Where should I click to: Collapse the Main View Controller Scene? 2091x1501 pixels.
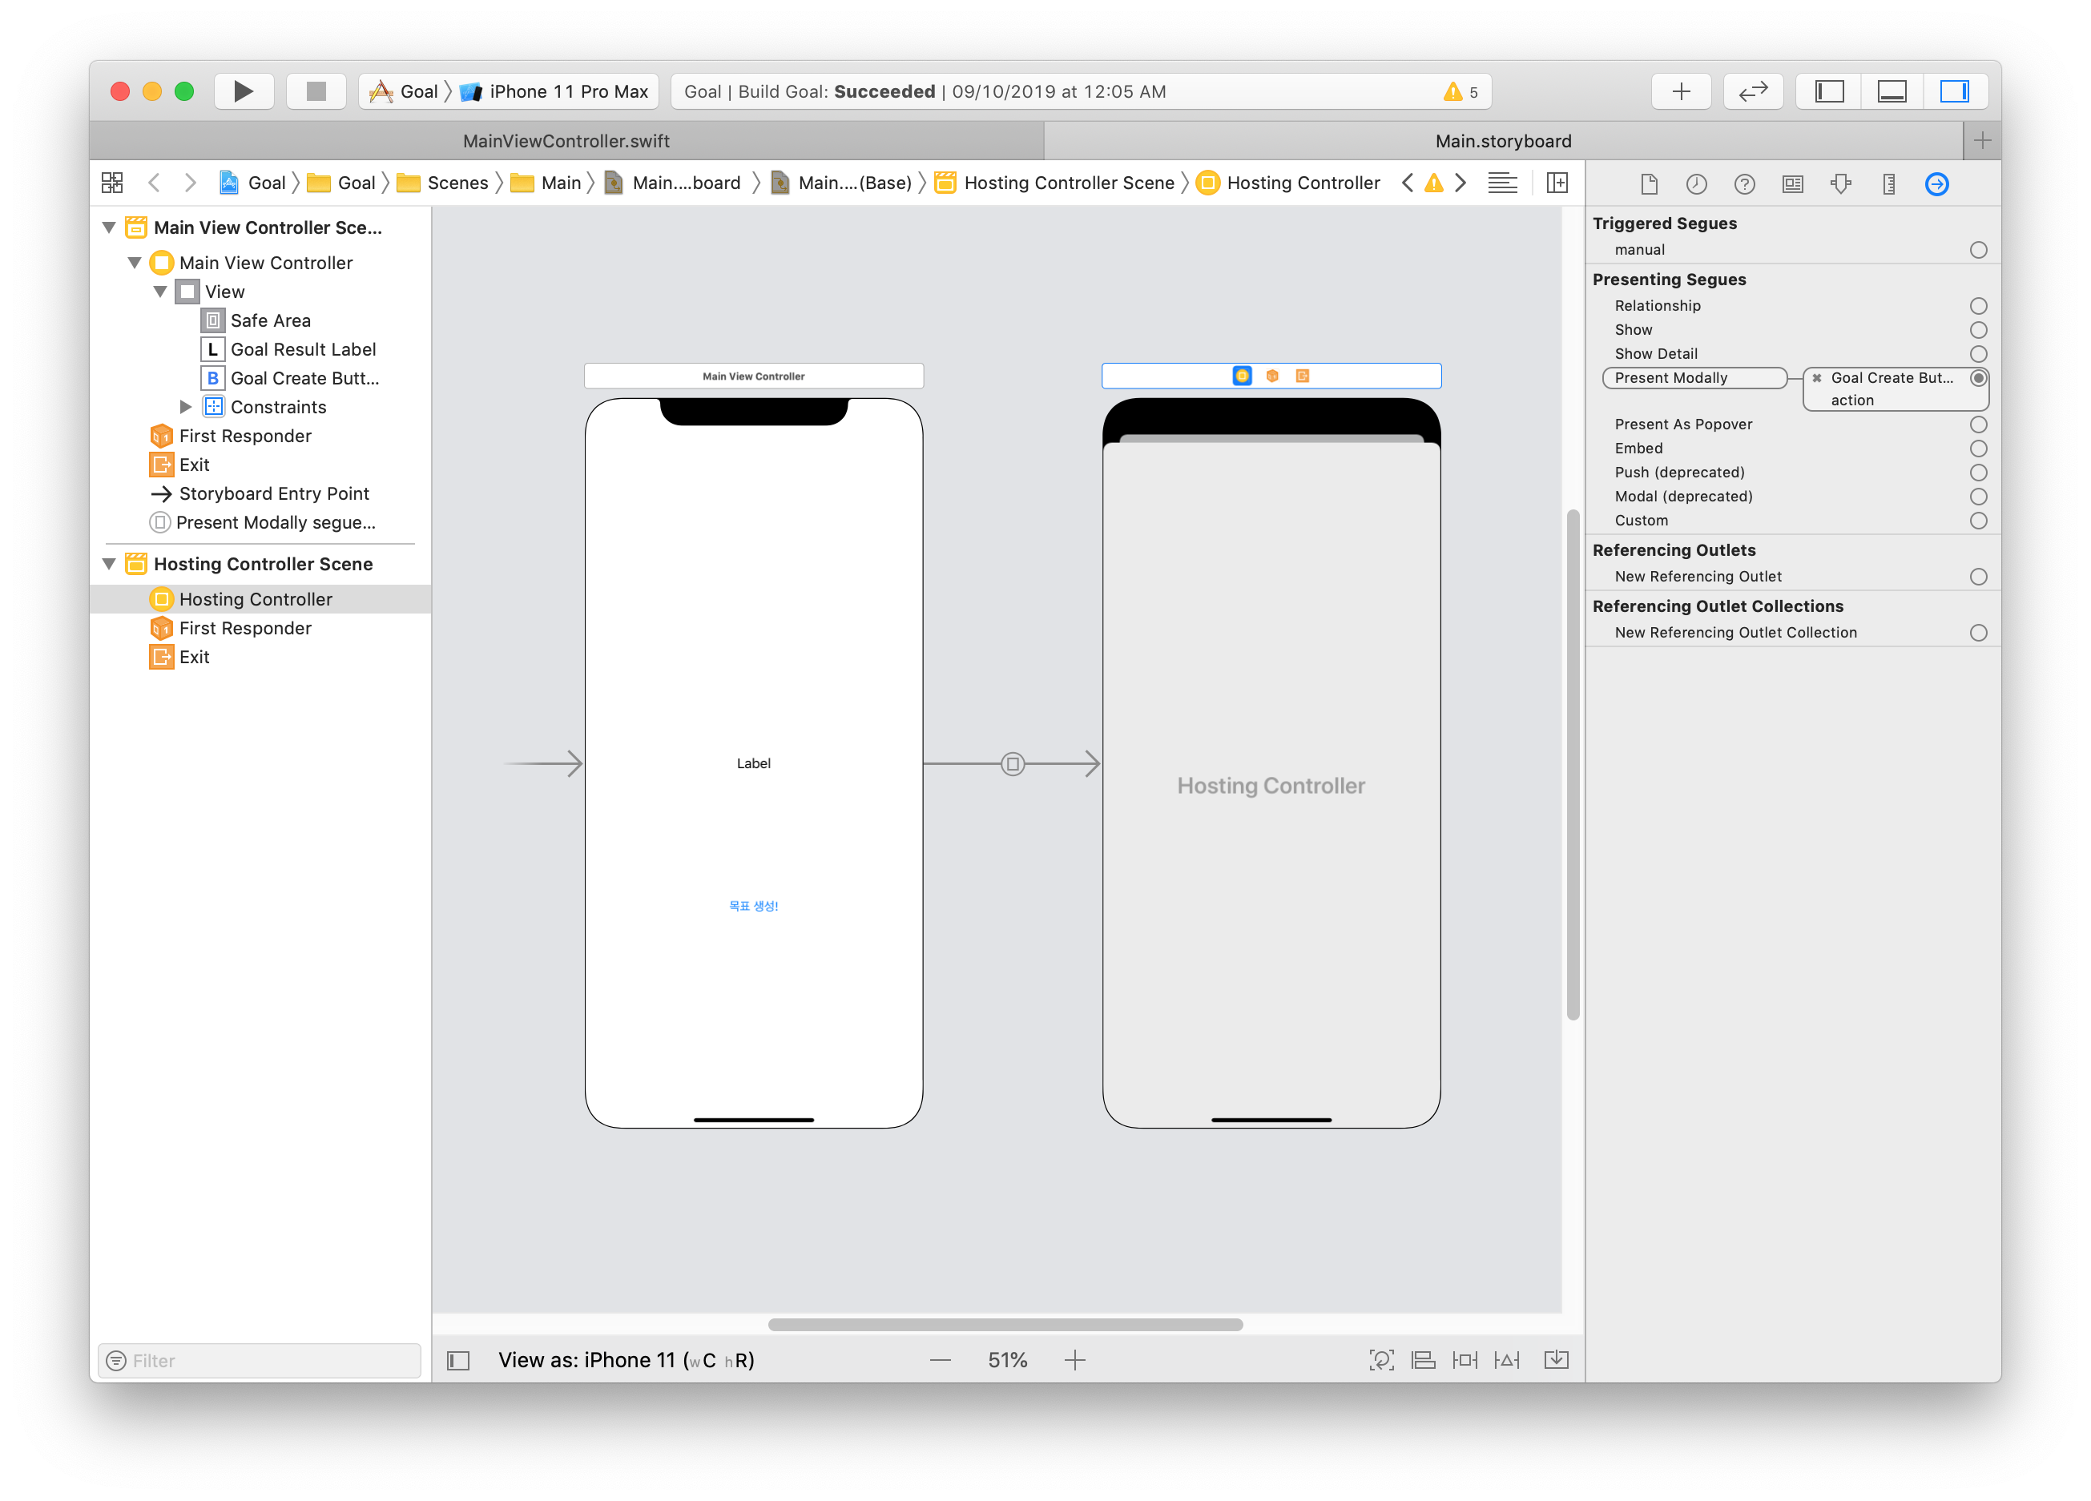[109, 227]
